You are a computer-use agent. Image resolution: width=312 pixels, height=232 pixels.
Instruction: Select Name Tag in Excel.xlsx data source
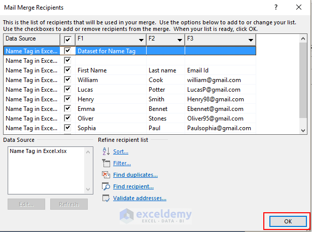[x=38, y=151]
